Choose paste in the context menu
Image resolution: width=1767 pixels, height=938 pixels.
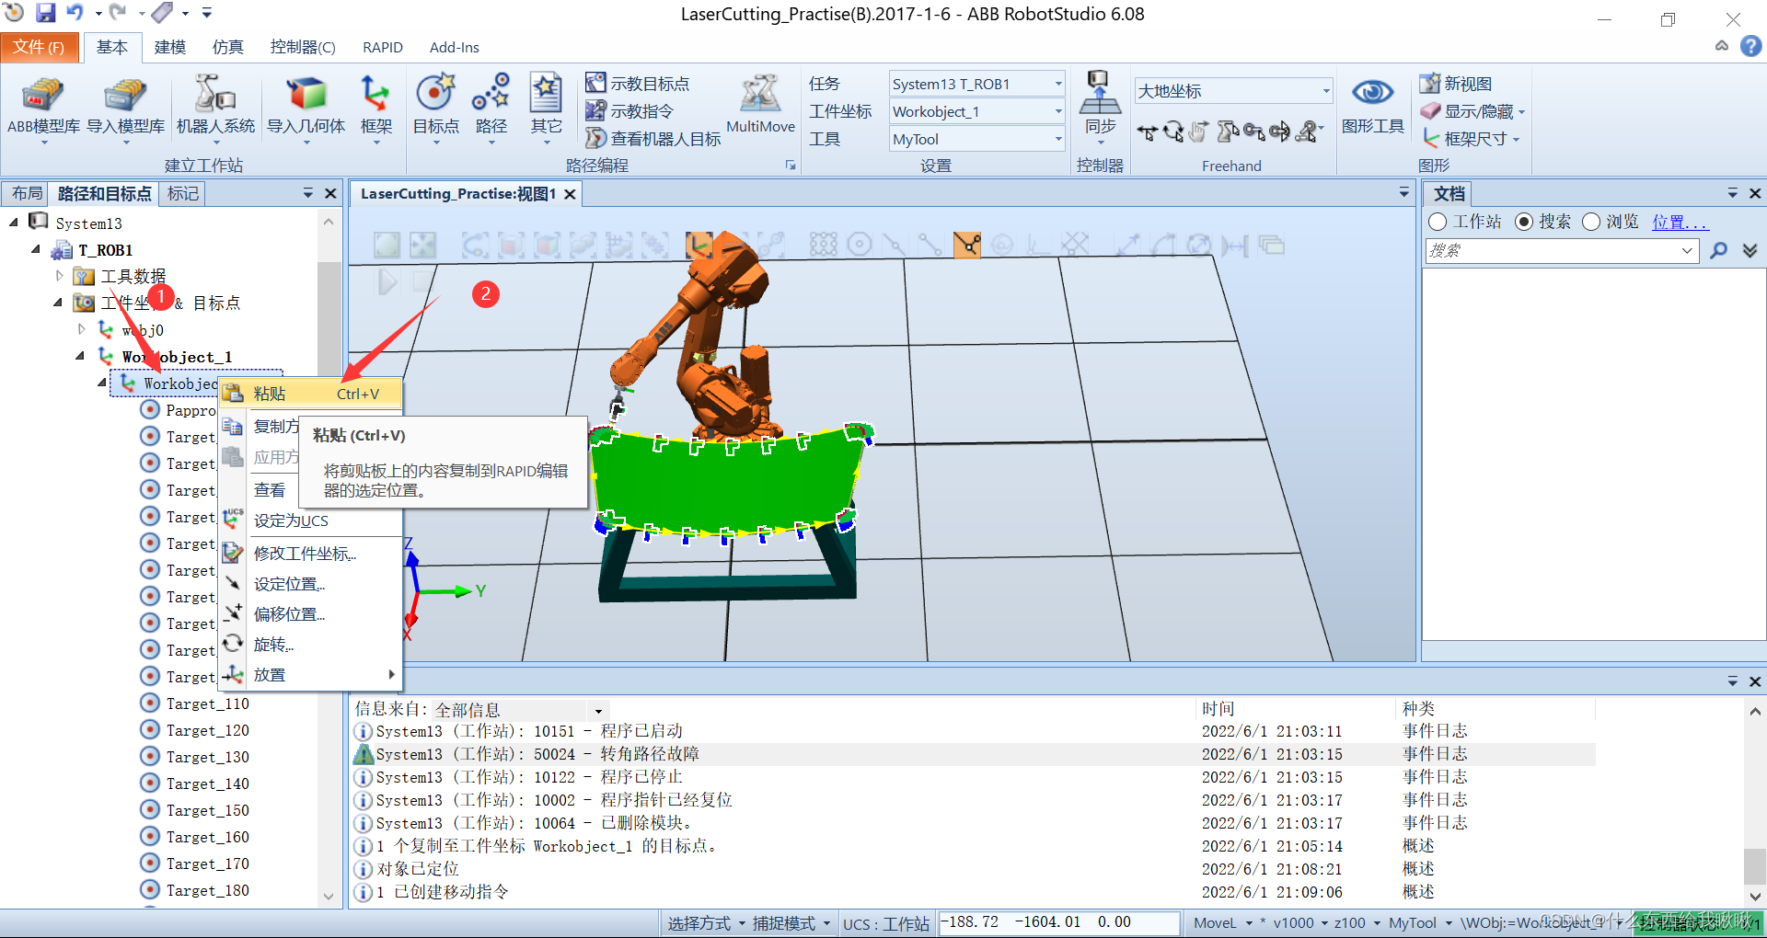tap(311, 394)
